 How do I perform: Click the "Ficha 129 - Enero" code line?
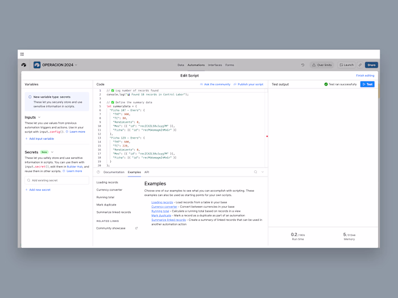(x=127, y=138)
